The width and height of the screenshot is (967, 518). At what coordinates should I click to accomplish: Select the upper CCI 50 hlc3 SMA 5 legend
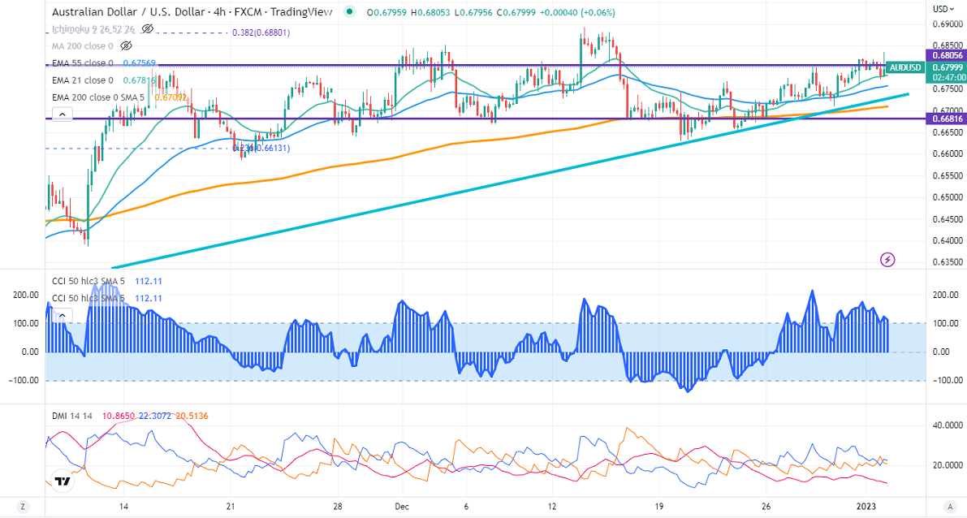(88, 281)
